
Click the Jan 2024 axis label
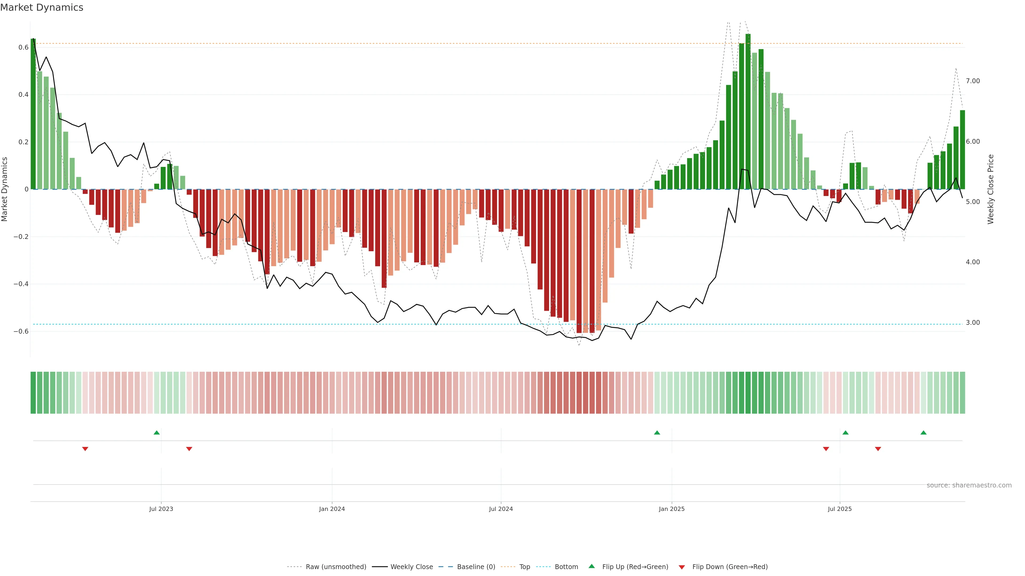point(332,509)
